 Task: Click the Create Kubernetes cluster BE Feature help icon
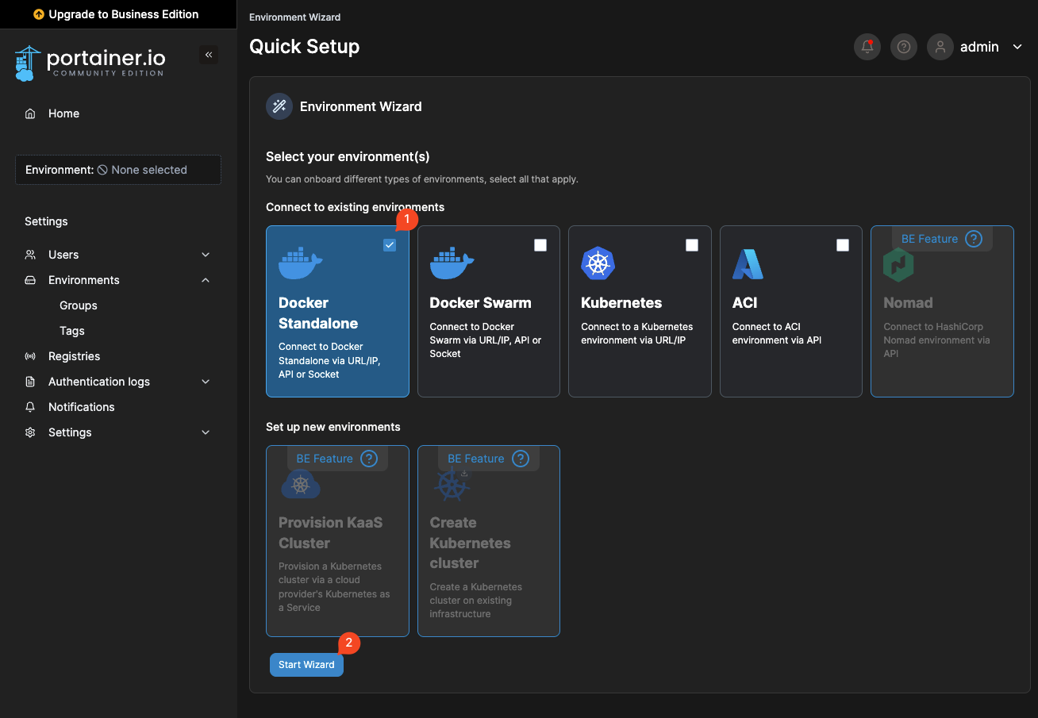520,459
